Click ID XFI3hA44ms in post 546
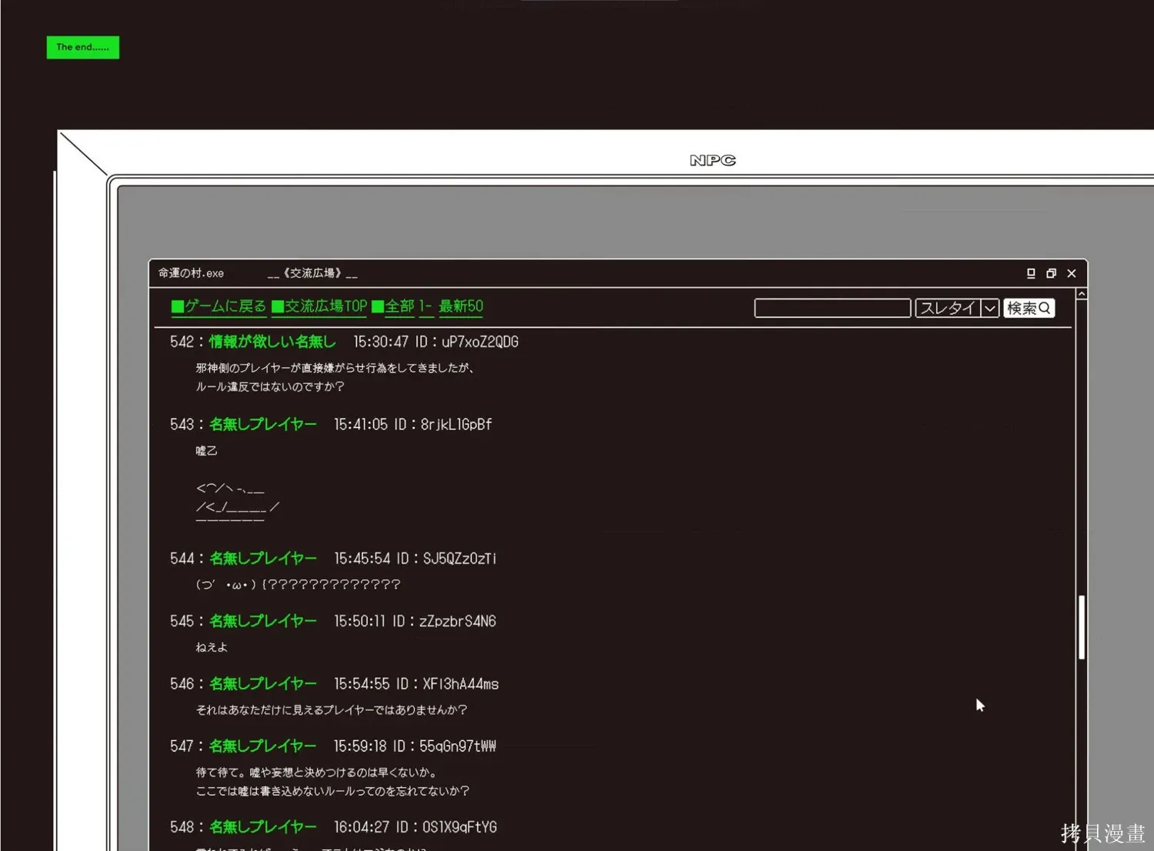 (461, 683)
